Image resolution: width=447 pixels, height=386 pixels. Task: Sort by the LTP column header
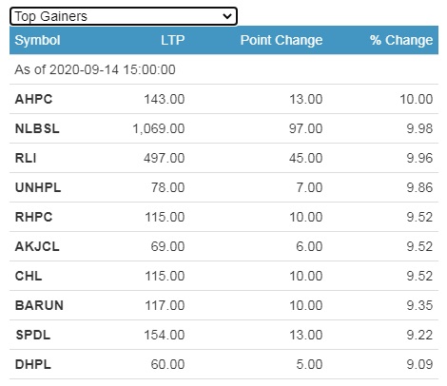172,40
